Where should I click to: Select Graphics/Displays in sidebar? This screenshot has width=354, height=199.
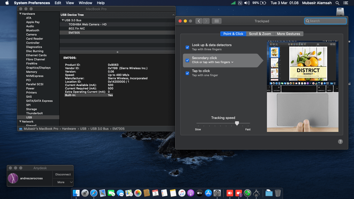click(38, 68)
